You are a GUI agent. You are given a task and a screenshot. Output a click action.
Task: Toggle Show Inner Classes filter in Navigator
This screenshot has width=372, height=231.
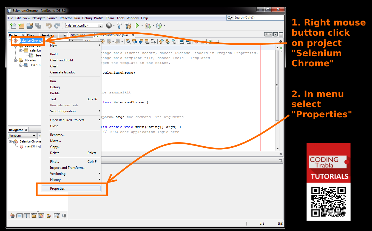41,216
